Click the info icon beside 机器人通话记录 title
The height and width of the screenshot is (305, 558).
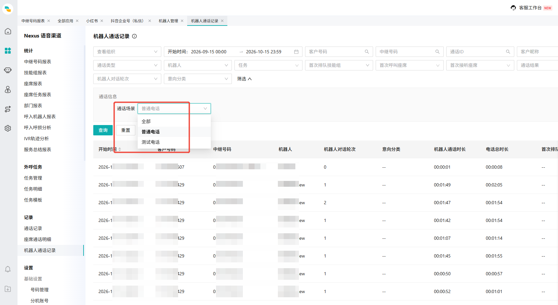pos(134,36)
